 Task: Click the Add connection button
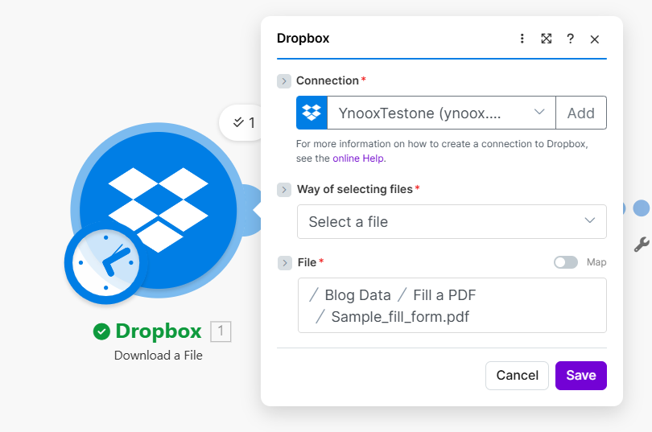point(580,113)
